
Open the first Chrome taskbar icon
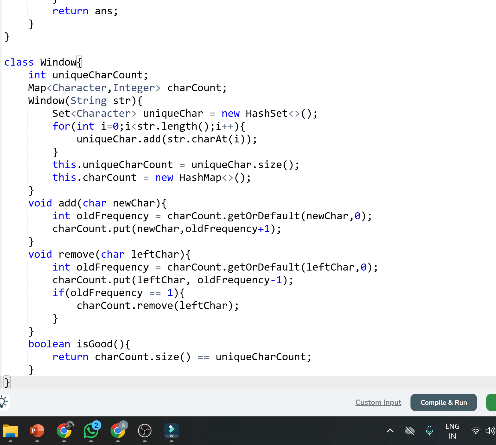click(x=64, y=431)
